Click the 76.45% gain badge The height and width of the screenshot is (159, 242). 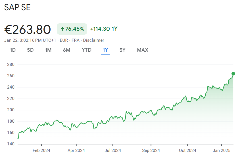pos(72,29)
